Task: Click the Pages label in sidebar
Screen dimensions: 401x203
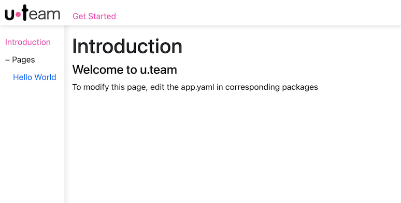Action: click(x=23, y=60)
